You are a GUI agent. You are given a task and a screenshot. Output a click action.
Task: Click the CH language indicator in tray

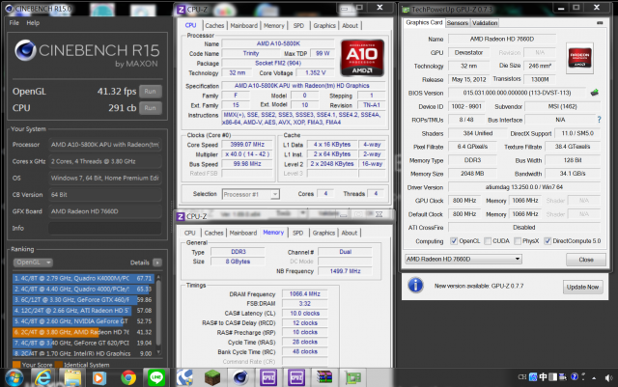[x=522, y=377]
